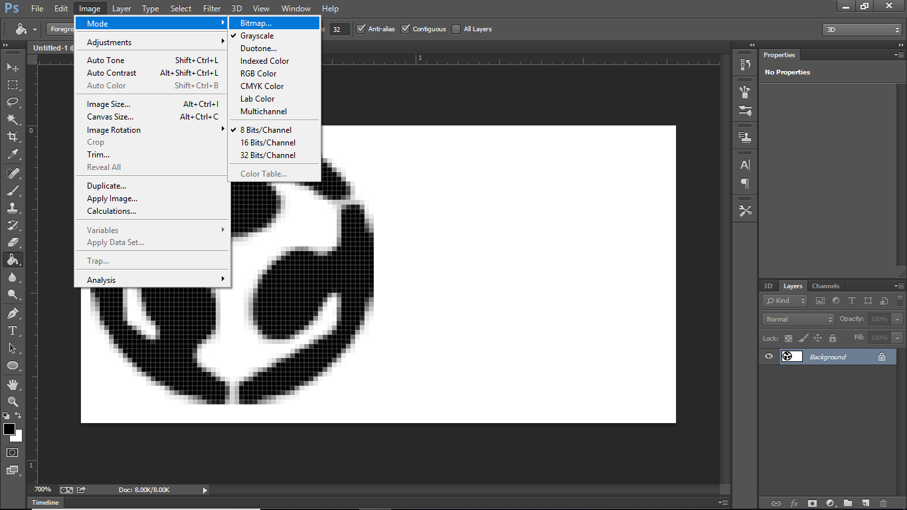The height and width of the screenshot is (510, 907).
Task: Enable the All Layers checkbox
Action: (x=456, y=29)
